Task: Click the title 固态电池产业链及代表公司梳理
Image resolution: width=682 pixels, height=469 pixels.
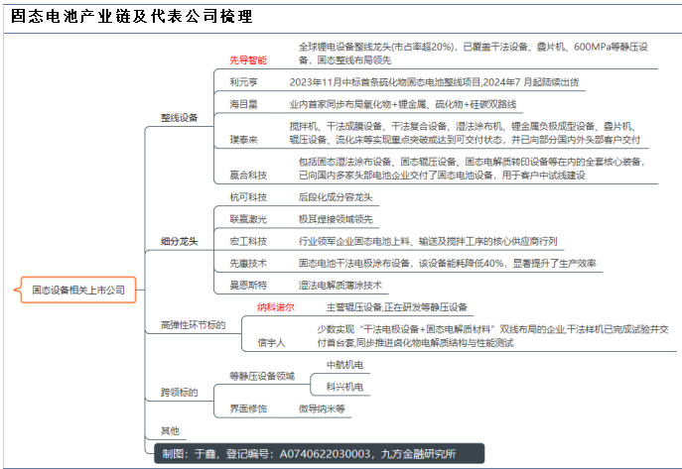Action: pyautogui.click(x=131, y=16)
